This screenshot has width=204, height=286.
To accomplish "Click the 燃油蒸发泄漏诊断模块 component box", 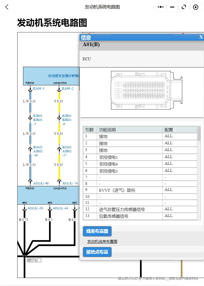I will pyautogui.click(x=51, y=76).
